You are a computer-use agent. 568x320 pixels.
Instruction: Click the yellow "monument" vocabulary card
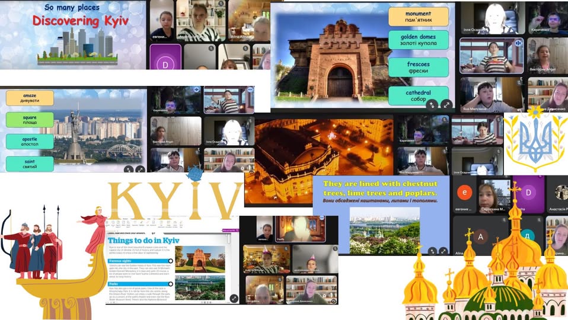coord(418,17)
